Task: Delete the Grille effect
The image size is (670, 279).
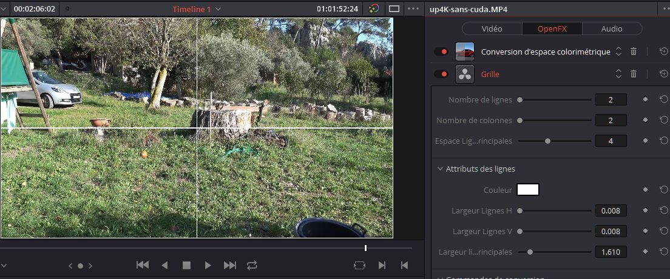Action: point(633,74)
